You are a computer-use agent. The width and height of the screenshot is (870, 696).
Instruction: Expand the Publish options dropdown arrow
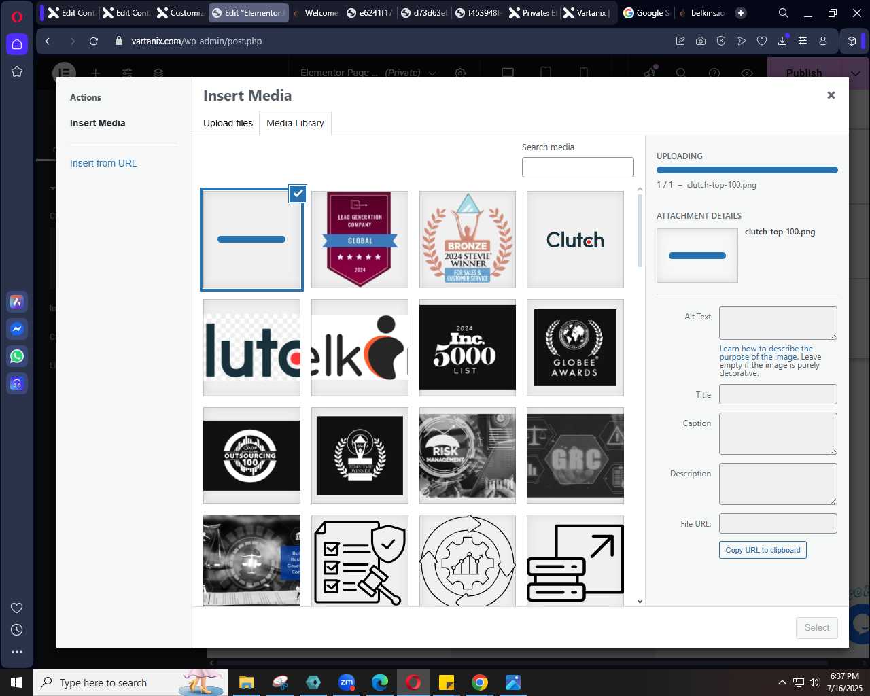click(855, 73)
